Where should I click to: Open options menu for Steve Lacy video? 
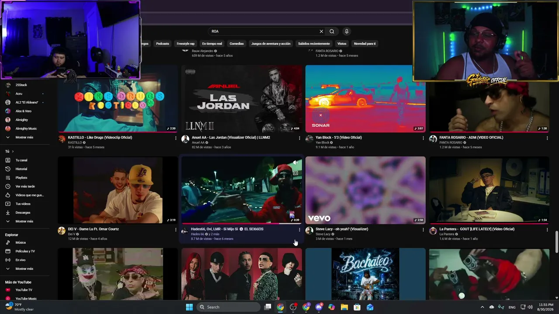click(x=423, y=230)
